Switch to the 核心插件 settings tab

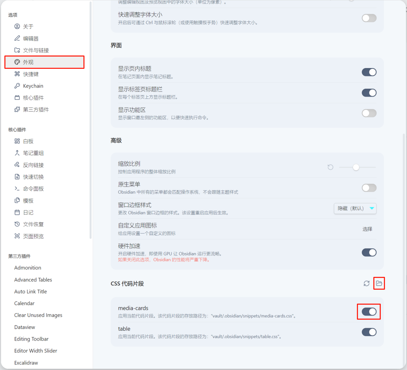point(33,98)
